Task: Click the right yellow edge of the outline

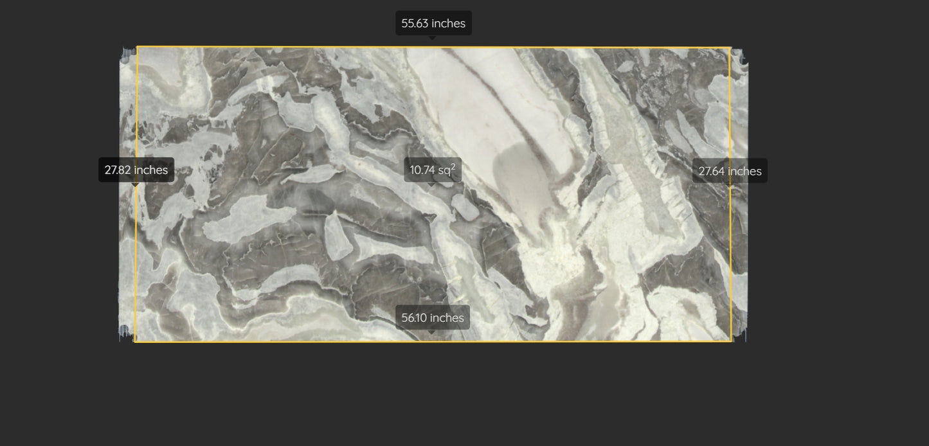Action: (x=731, y=257)
